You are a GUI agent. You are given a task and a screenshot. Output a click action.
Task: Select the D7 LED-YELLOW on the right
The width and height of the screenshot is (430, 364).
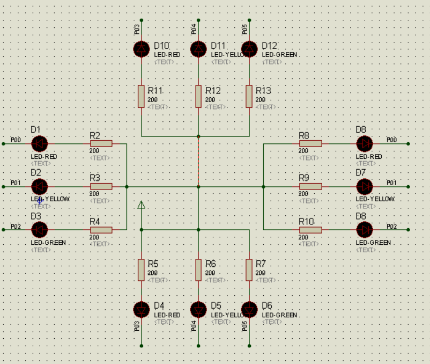pyautogui.click(x=365, y=186)
